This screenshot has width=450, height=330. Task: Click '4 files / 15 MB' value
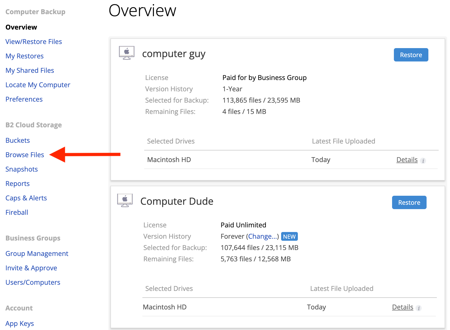[x=244, y=112]
